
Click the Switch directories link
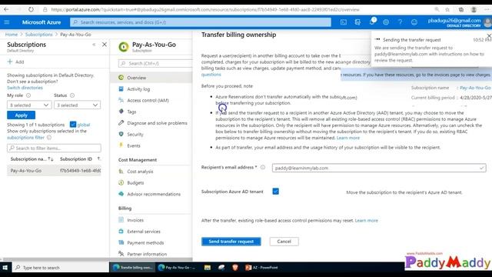click(25, 88)
